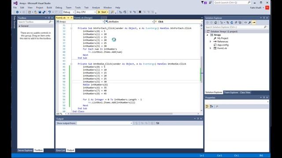
Task: Click the Home icon in Solution Explorer
Action: pyautogui.click(x=215, y=22)
